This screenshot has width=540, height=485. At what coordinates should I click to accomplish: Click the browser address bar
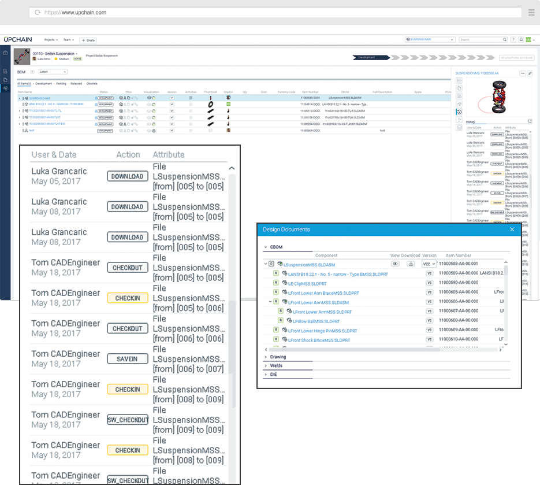pyautogui.click(x=275, y=12)
